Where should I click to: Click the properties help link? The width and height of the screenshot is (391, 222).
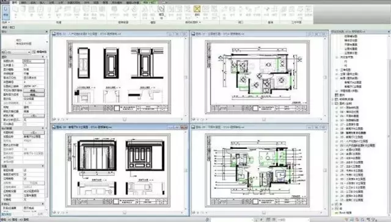[7, 214]
